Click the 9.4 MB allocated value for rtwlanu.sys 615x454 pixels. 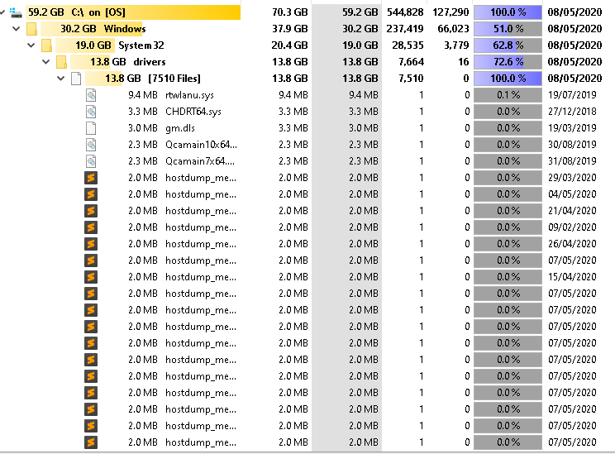(293, 95)
